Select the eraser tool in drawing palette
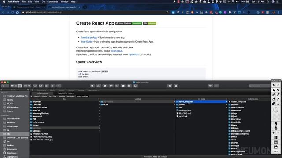 click(x=274, y=99)
